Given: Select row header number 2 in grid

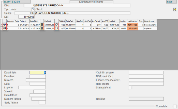Looking at the screenshot, I should pyautogui.click(x=1, y=28).
